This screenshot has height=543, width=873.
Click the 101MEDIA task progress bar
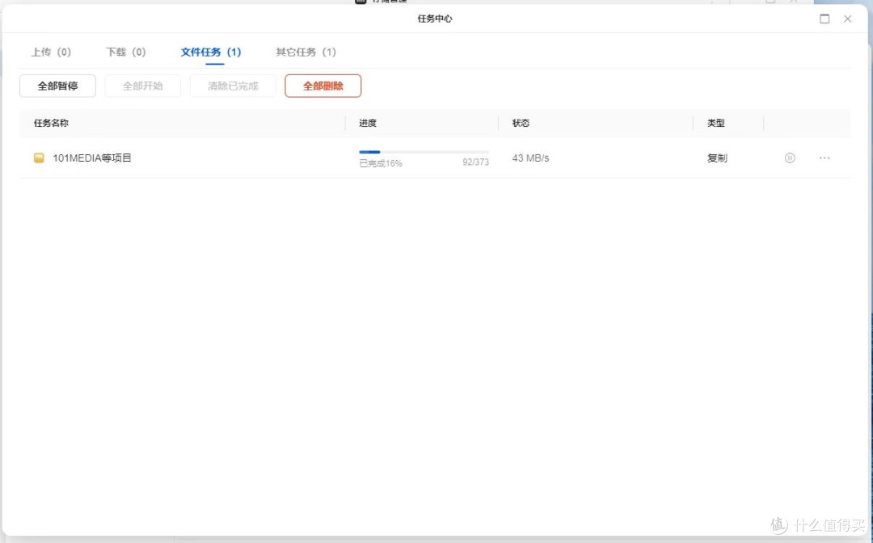[x=424, y=152]
